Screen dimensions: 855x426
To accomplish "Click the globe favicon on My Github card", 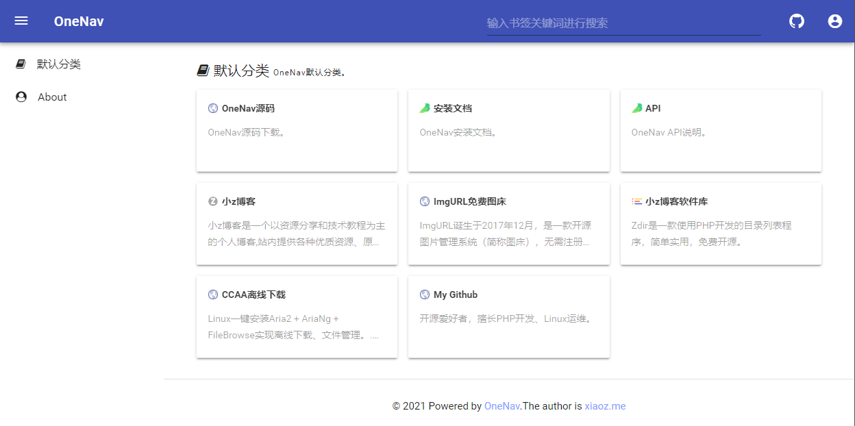I will (x=425, y=295).
